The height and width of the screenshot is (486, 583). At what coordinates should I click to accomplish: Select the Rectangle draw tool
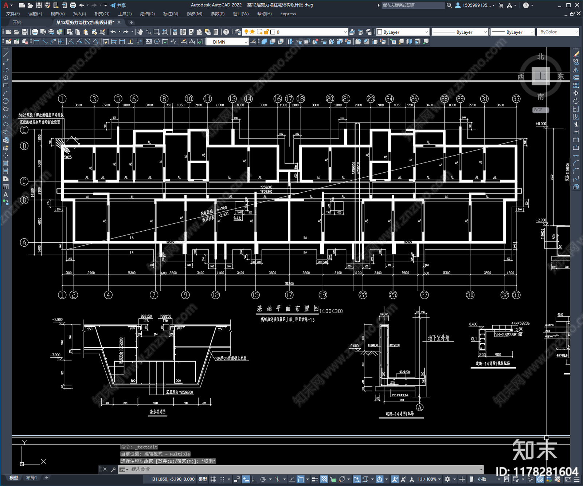coord(5,86)
